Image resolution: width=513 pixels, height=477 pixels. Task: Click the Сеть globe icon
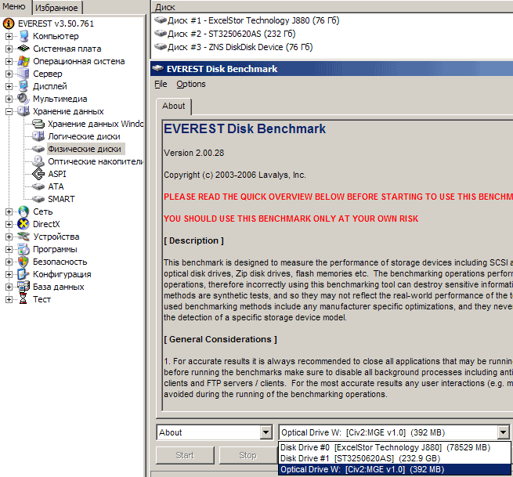coord(23,211)
